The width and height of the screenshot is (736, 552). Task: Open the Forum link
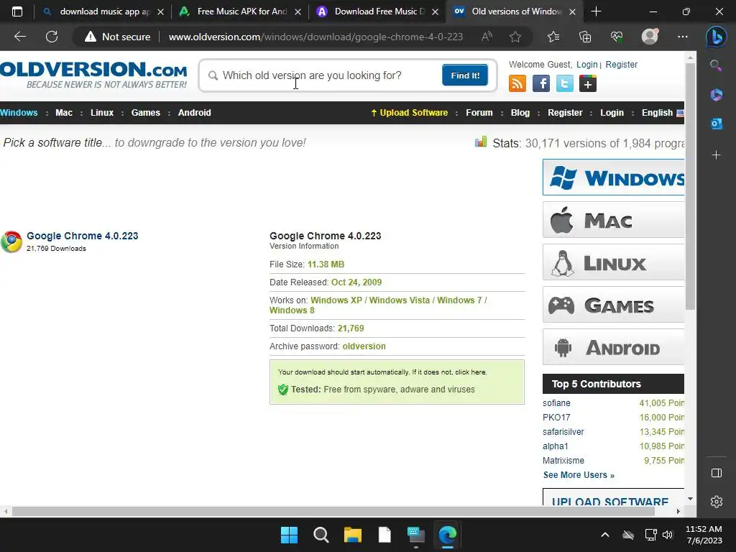coord(479,113)
